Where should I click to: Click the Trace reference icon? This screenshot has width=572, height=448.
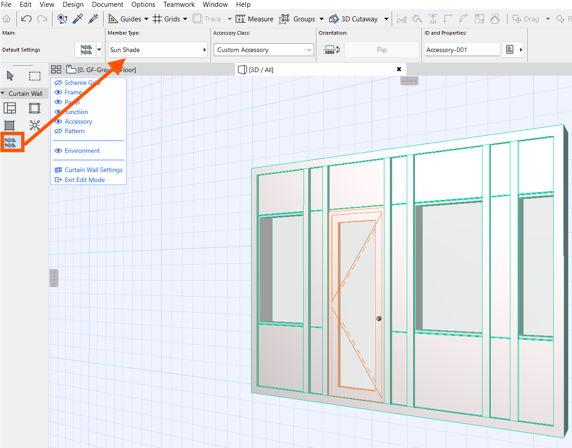(197, 19)
